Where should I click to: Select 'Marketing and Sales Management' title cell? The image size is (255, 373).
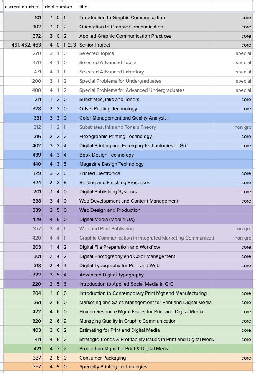(x=146, y=303)
